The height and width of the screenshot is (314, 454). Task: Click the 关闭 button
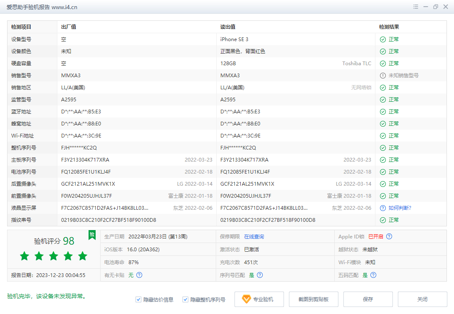(422, 299)
